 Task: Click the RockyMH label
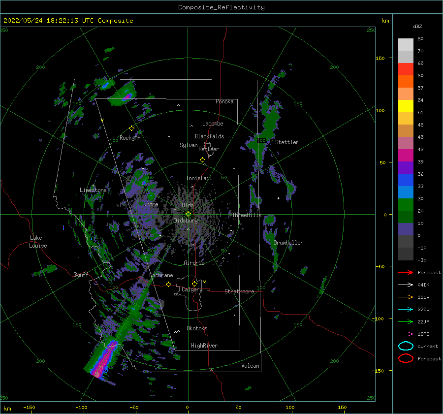pyautogui.click(x=130, y=138)
